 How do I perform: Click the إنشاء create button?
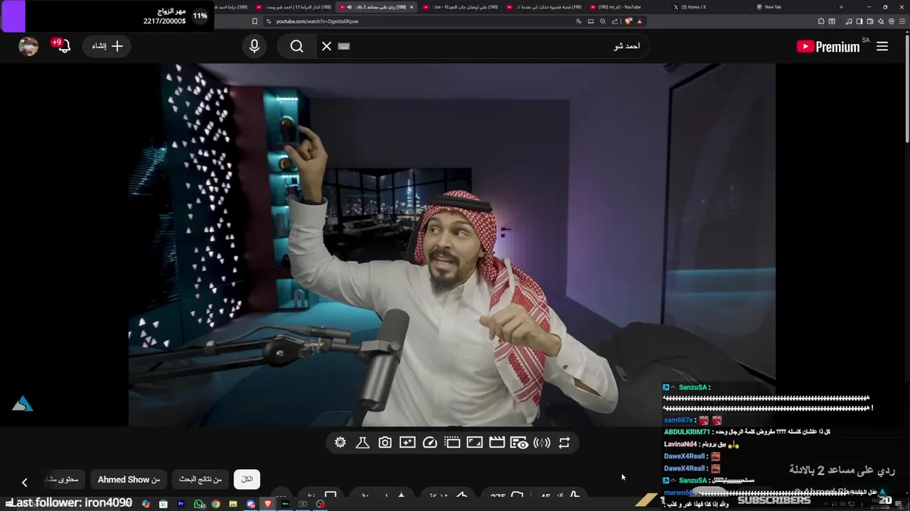click(107, 46)
